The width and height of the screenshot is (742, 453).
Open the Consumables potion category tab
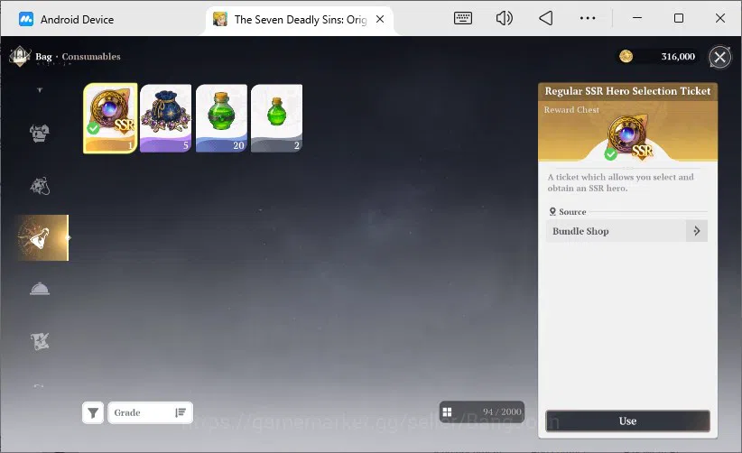42,237
